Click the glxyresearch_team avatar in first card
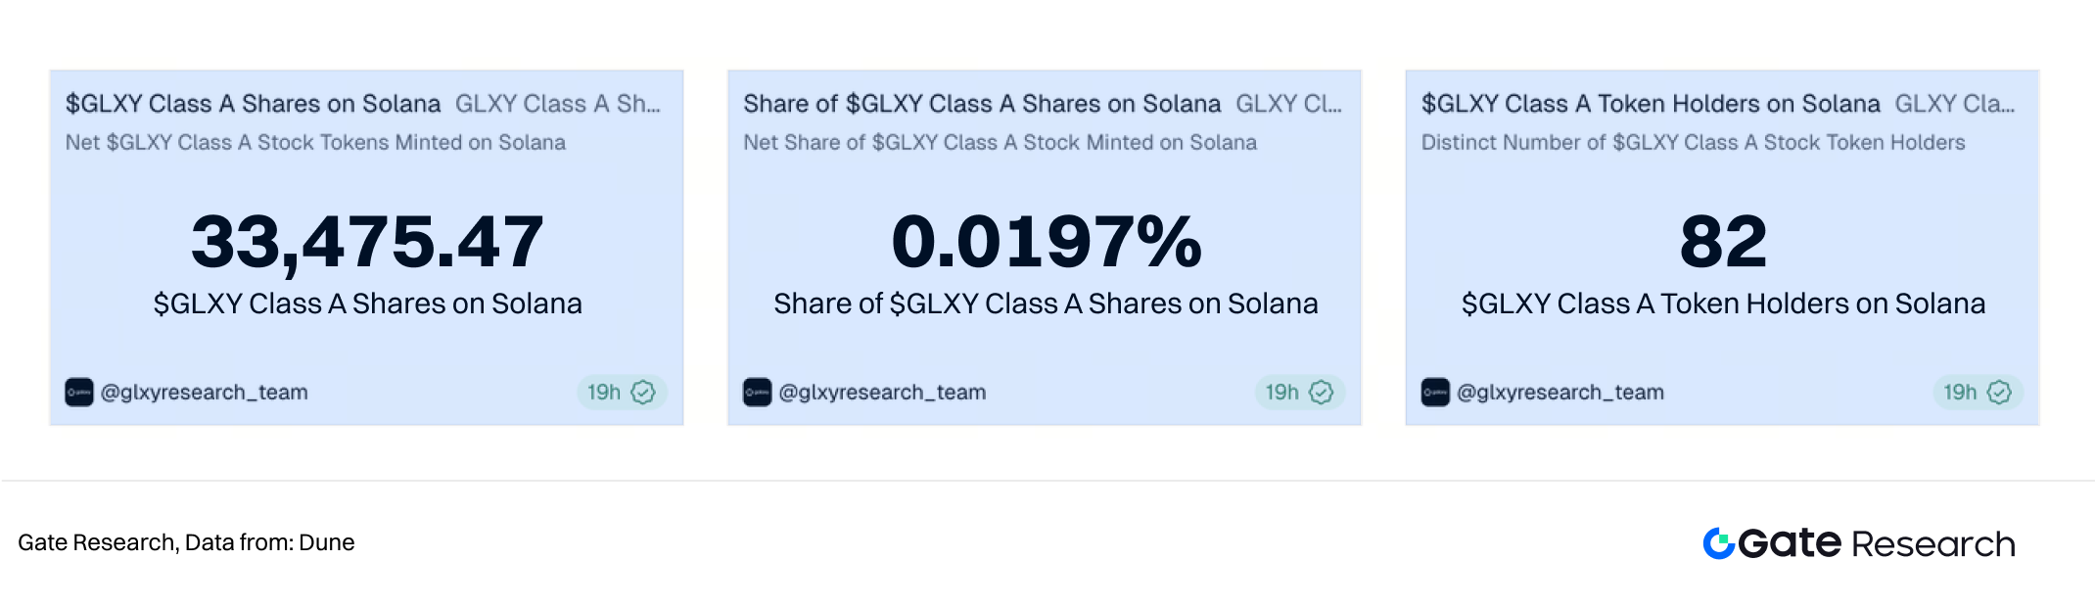Screen dimensions: 2095x607 [x=79, y=393]
